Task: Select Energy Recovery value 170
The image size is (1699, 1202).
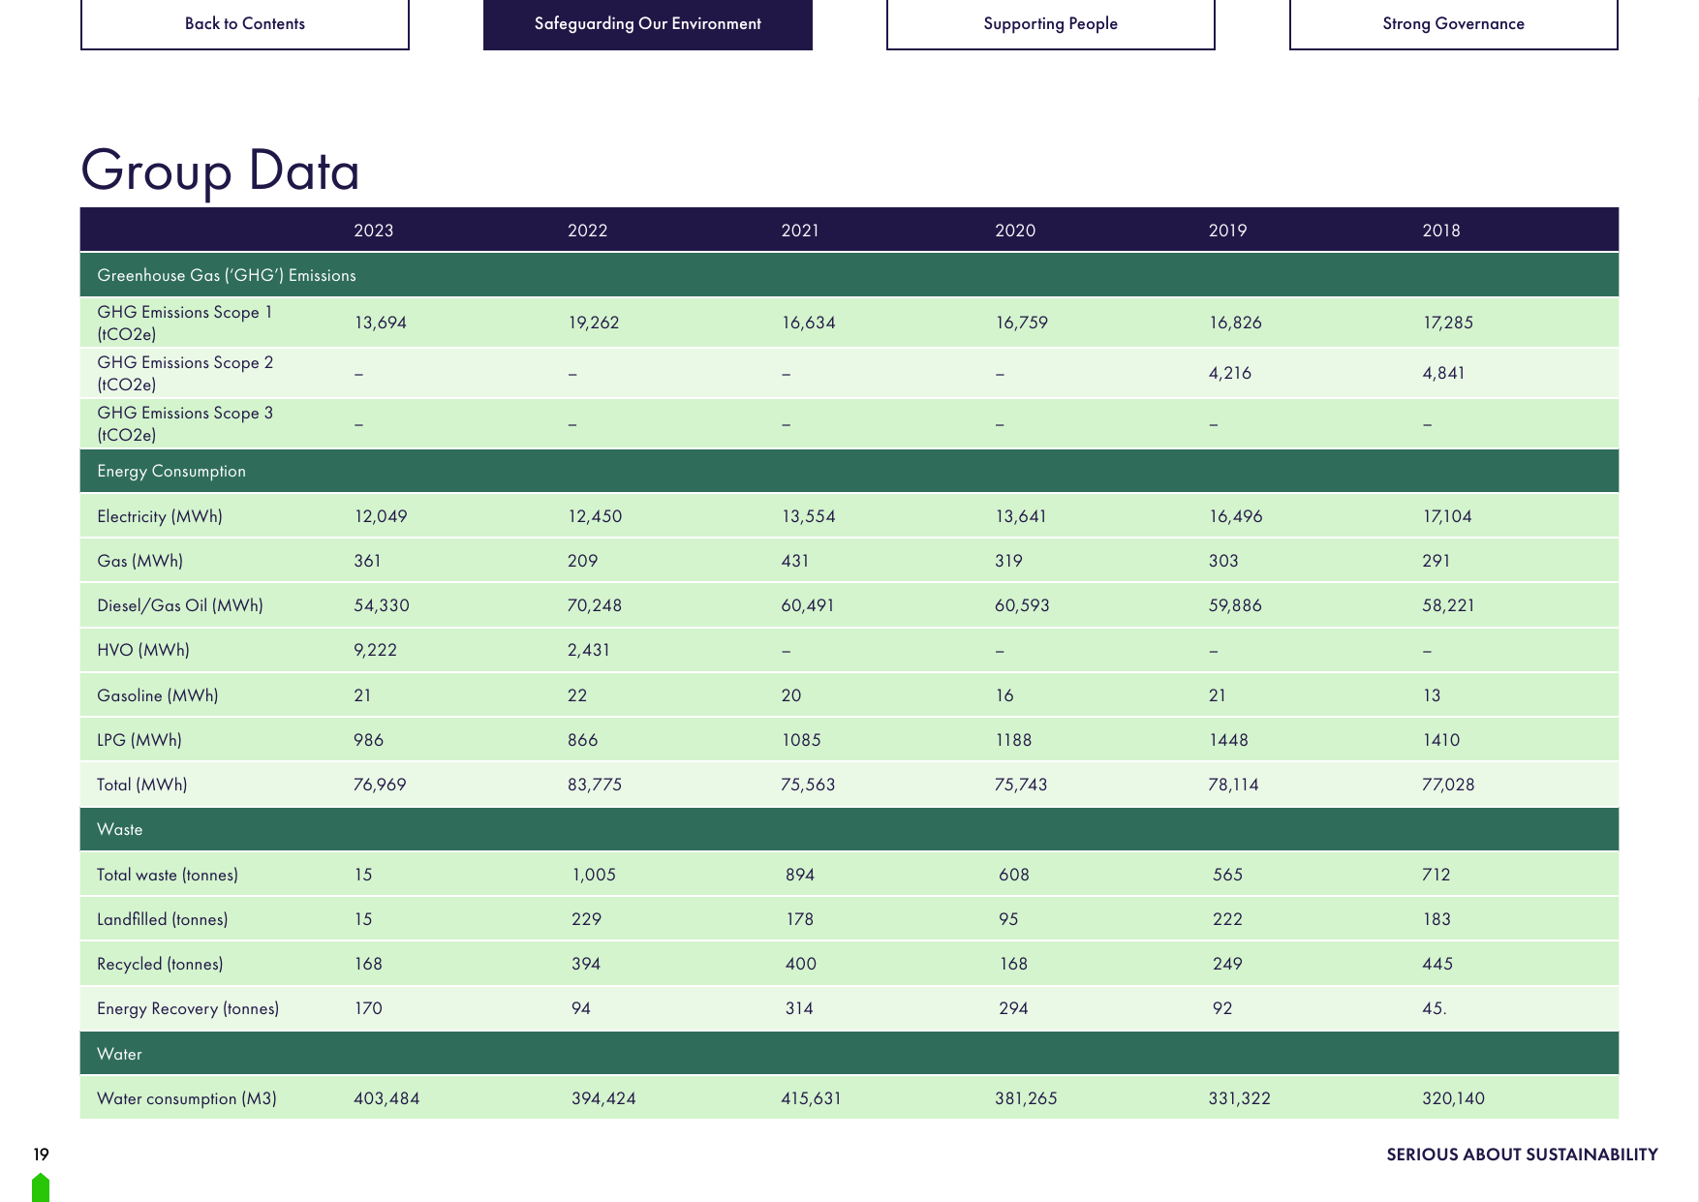Action: pyautogui.click(x=368, y=1008)
